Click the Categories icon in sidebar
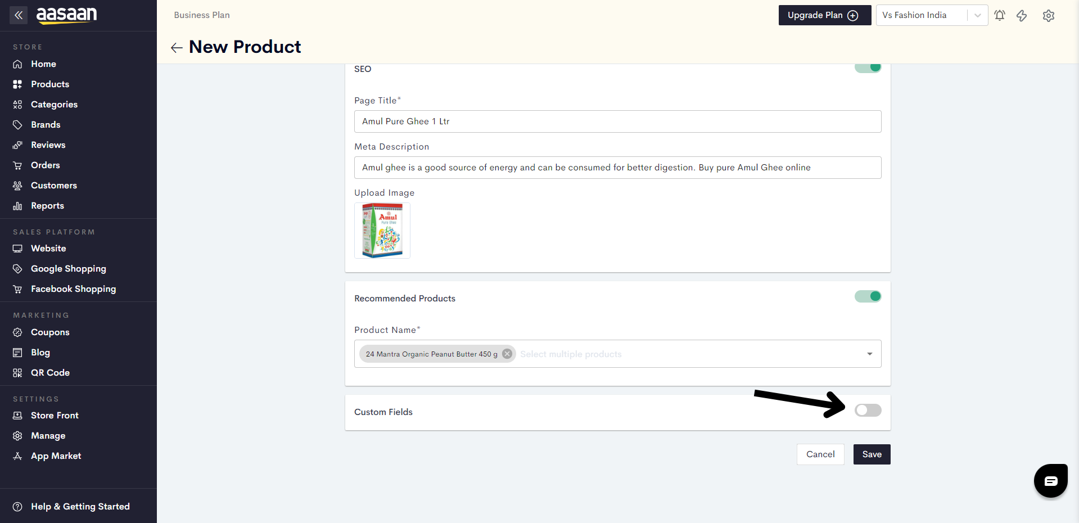The height and width of the screenshot is (523, 1079). coord(17,105)
